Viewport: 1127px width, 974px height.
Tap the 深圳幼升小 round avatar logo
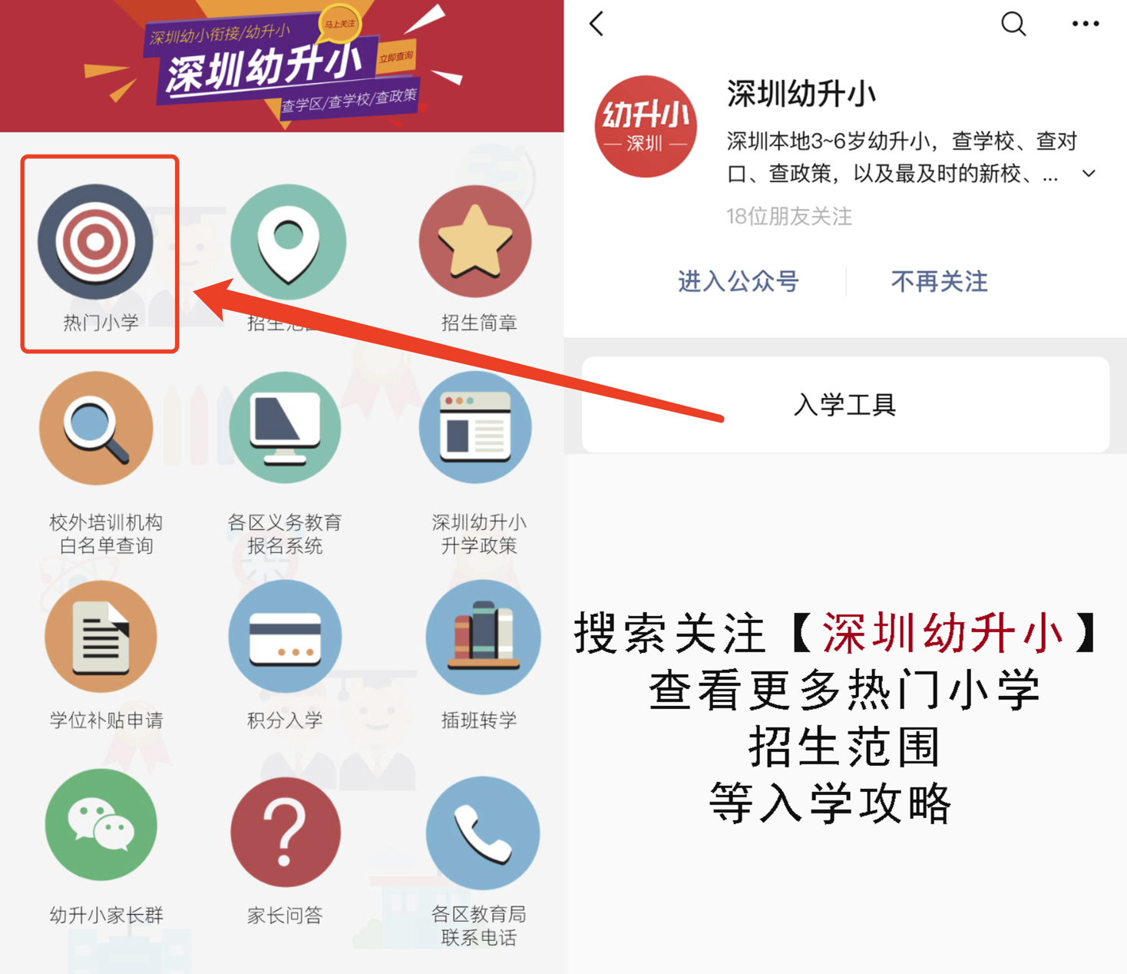pyautogui.click(x=646, y=126)
